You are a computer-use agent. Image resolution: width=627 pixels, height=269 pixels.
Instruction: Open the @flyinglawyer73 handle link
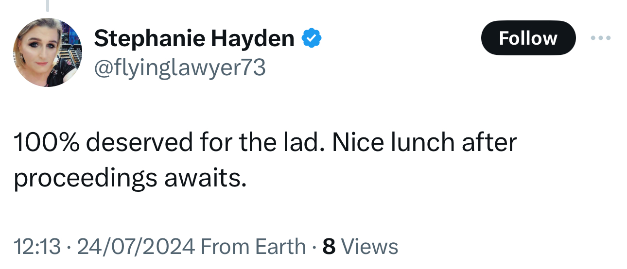(x=180, y=67)
